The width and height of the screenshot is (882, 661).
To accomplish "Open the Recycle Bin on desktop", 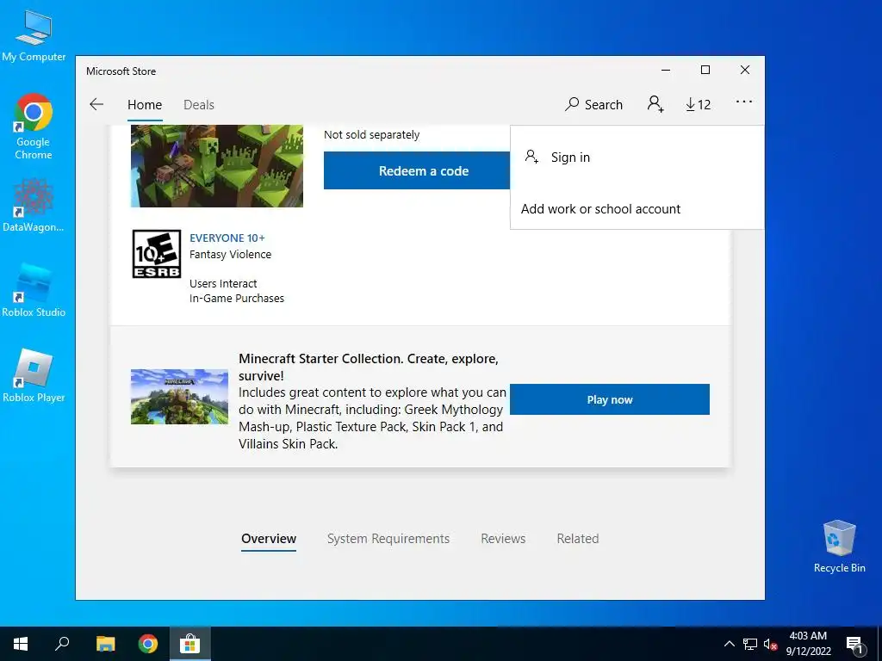I will 839,547.
